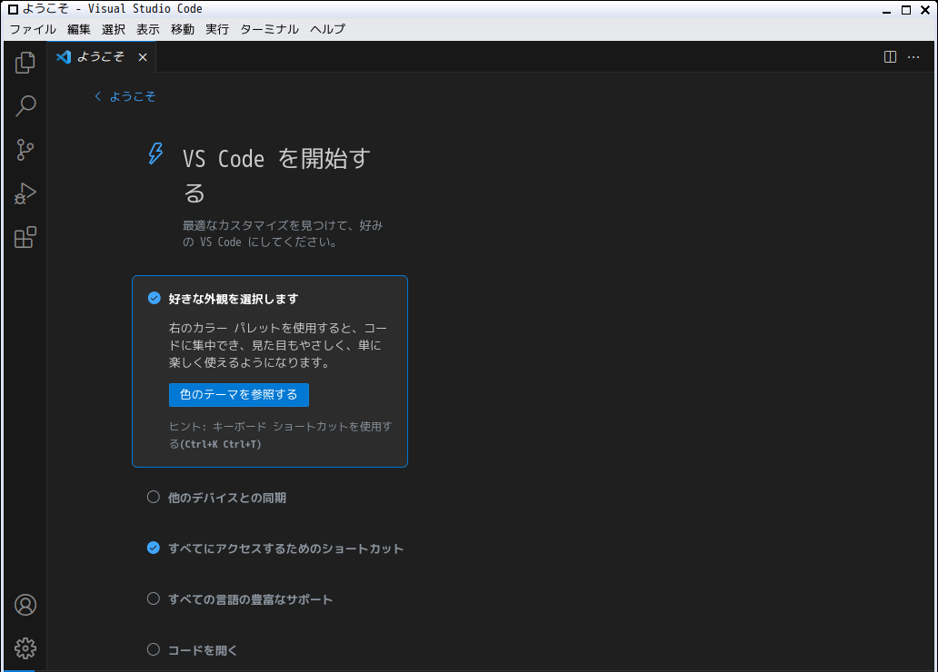This screenshot has height=672, width=938.
Task: Expand the すべての言語の豊富なサポート step
Action: [250, 599]
